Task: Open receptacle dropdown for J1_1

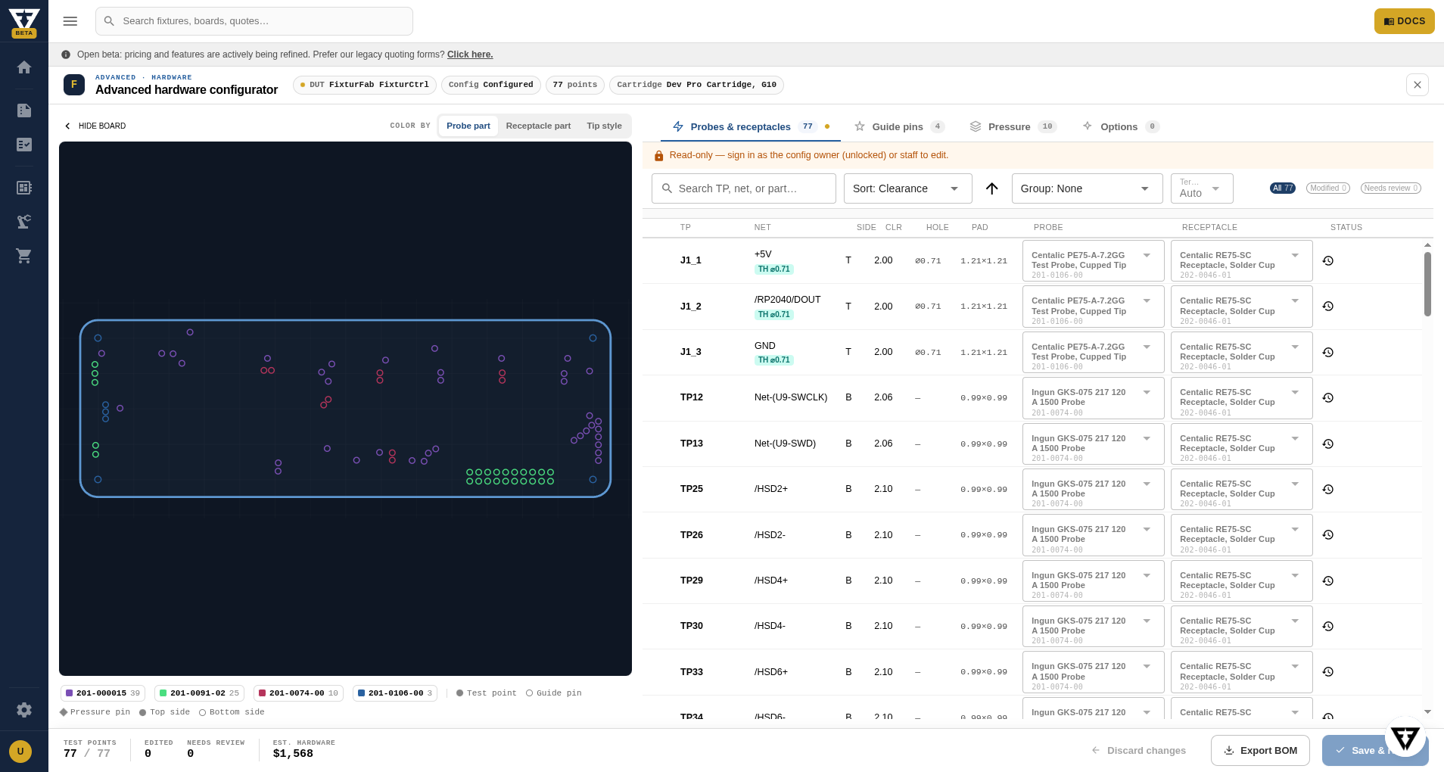Action: 1241,261
